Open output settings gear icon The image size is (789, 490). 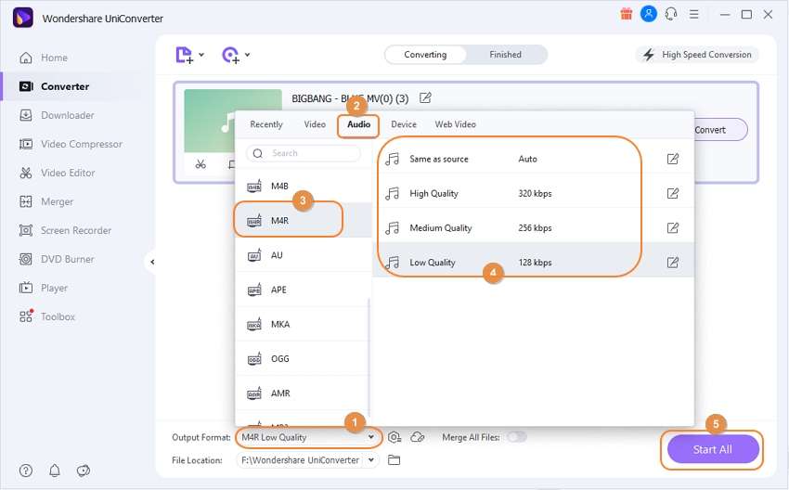[x=394, y=437]
